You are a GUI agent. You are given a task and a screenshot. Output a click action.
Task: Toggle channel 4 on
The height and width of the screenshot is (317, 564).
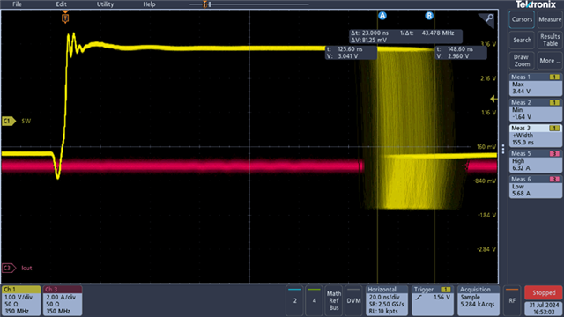point(314,300)
